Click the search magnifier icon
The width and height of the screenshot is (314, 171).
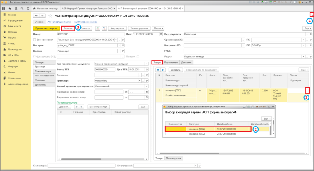tap(22, 9)
